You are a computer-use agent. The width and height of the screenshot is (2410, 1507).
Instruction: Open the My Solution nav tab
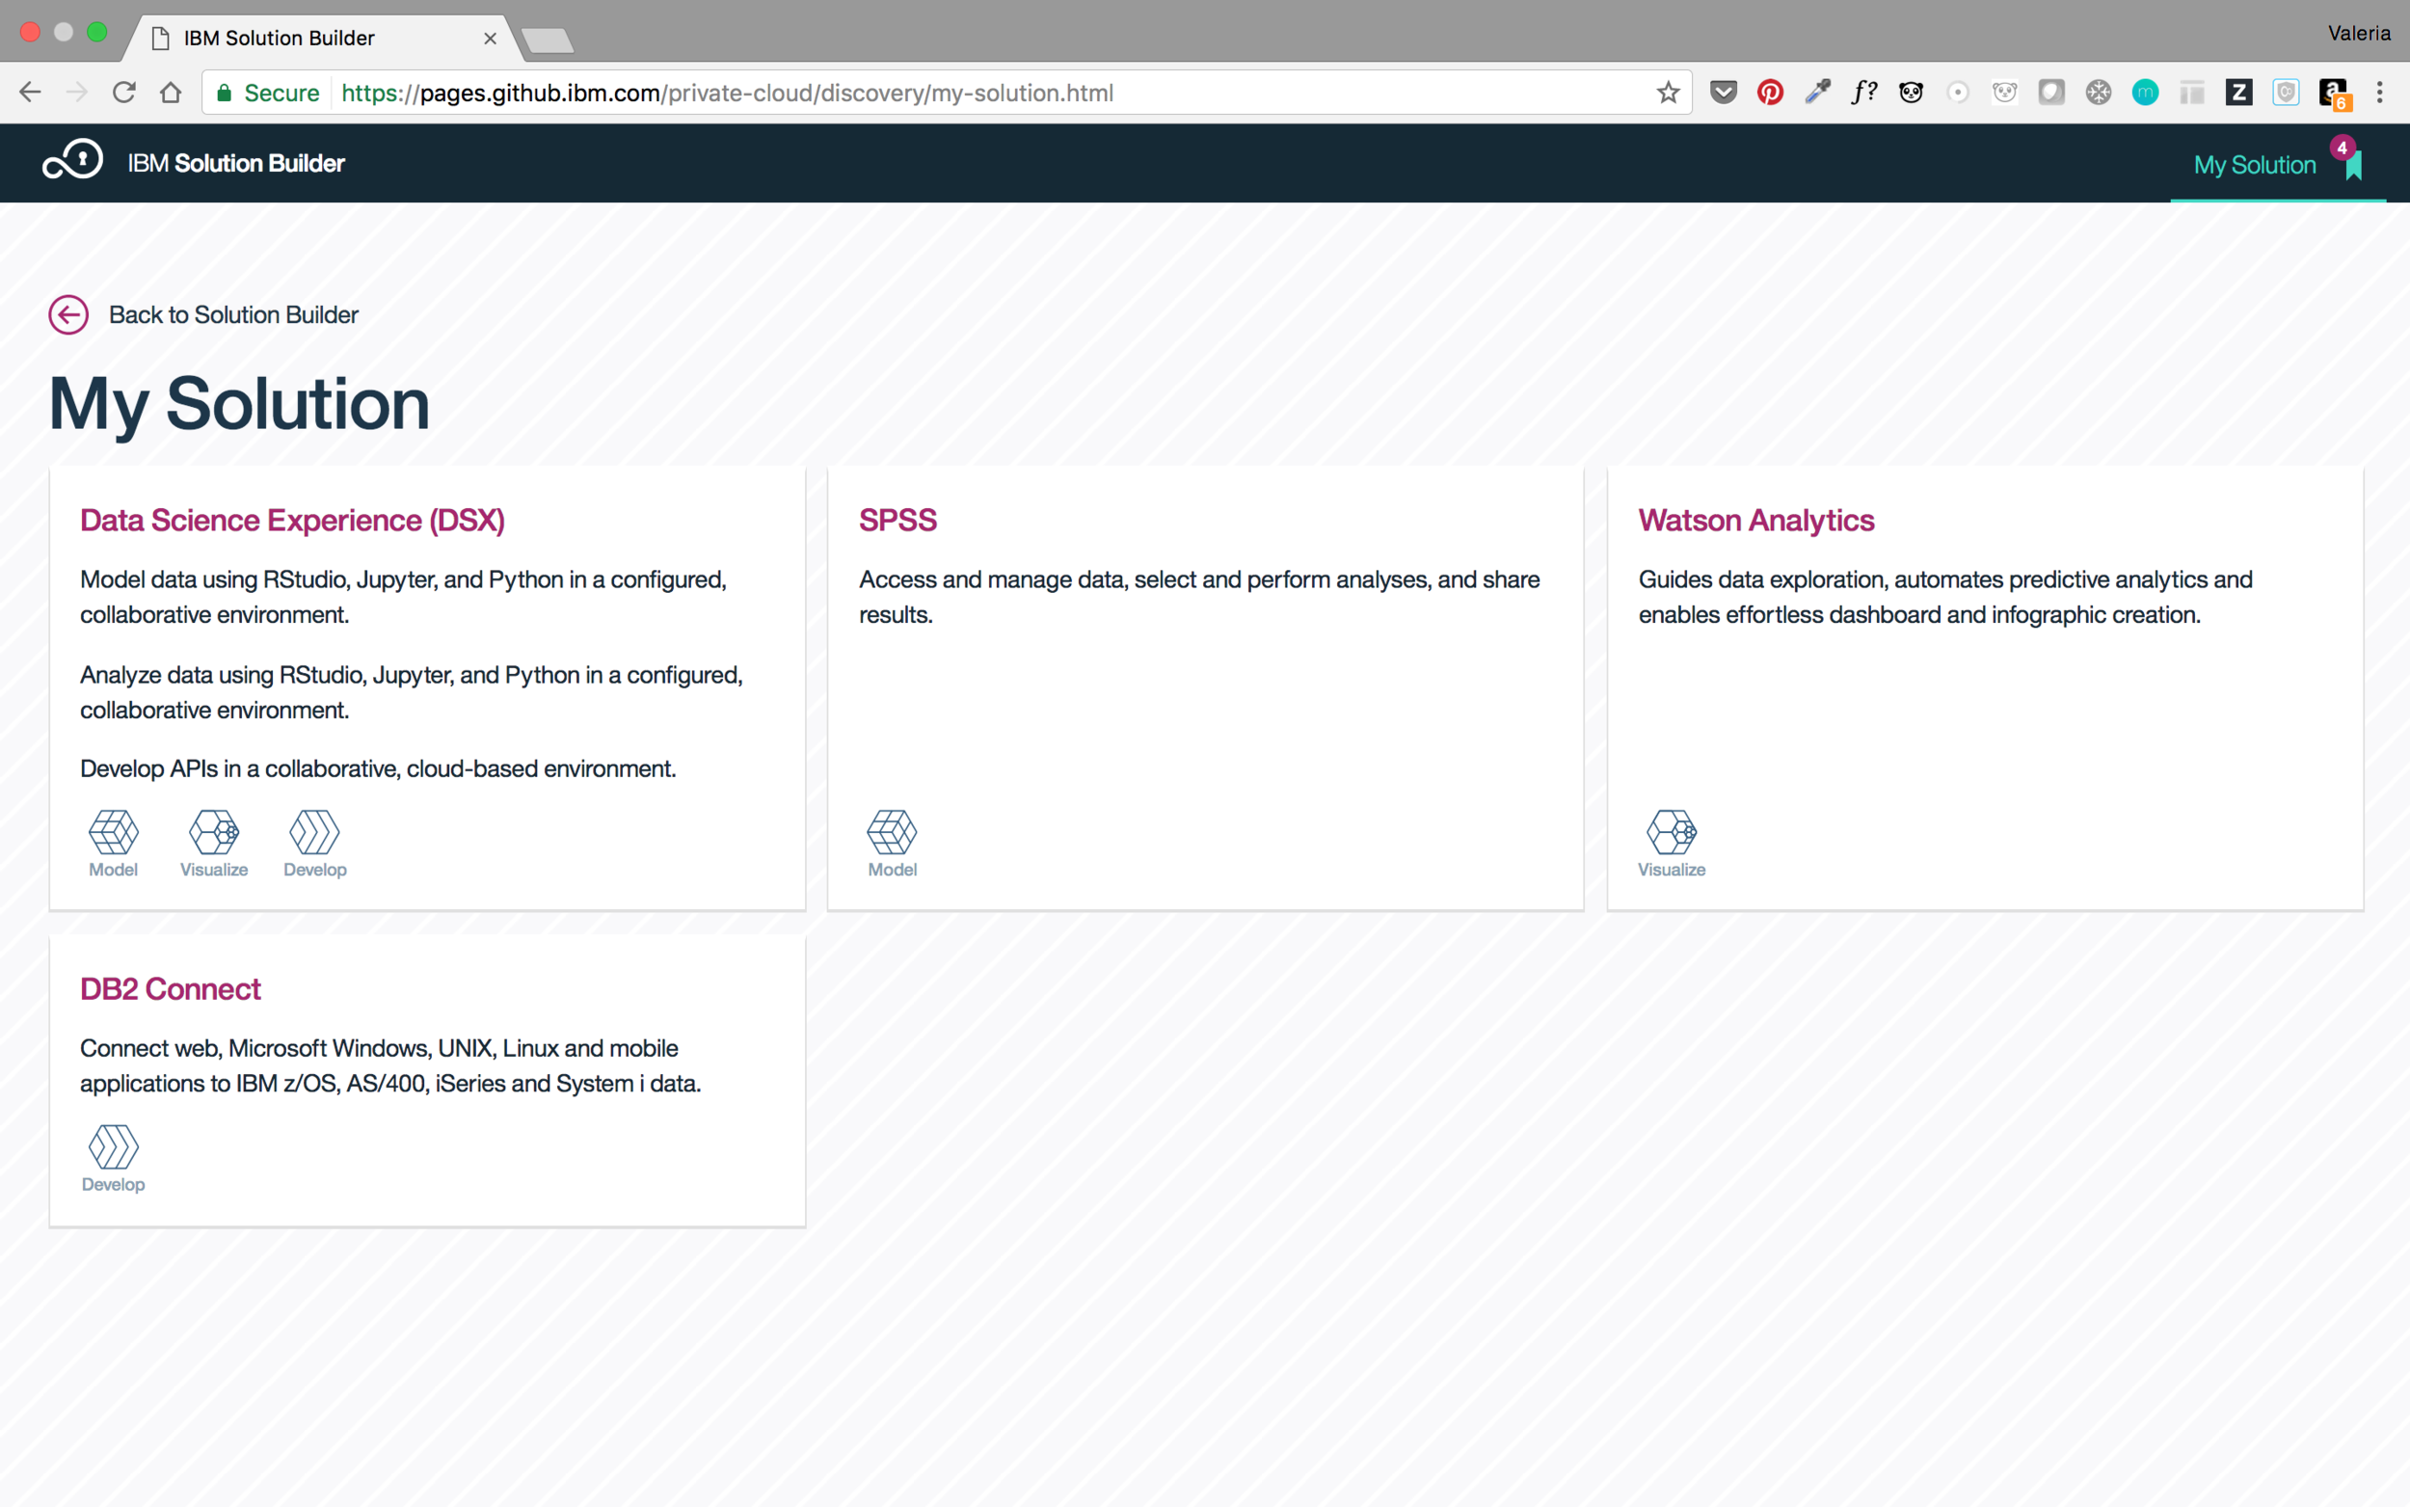pyautogui.click(x=2278, y=165)
